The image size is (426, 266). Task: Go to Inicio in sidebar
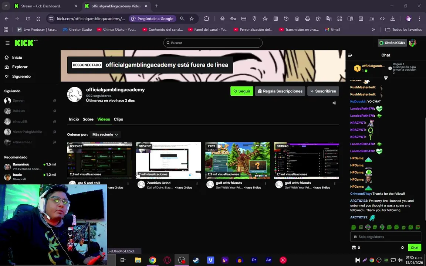point(14,57)
